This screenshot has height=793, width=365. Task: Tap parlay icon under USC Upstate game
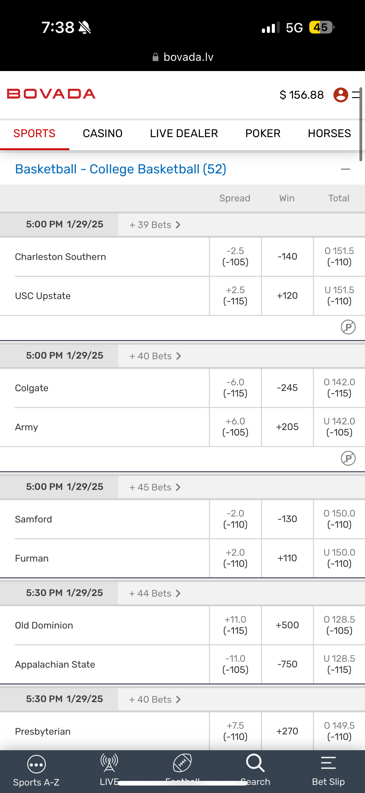348,327
